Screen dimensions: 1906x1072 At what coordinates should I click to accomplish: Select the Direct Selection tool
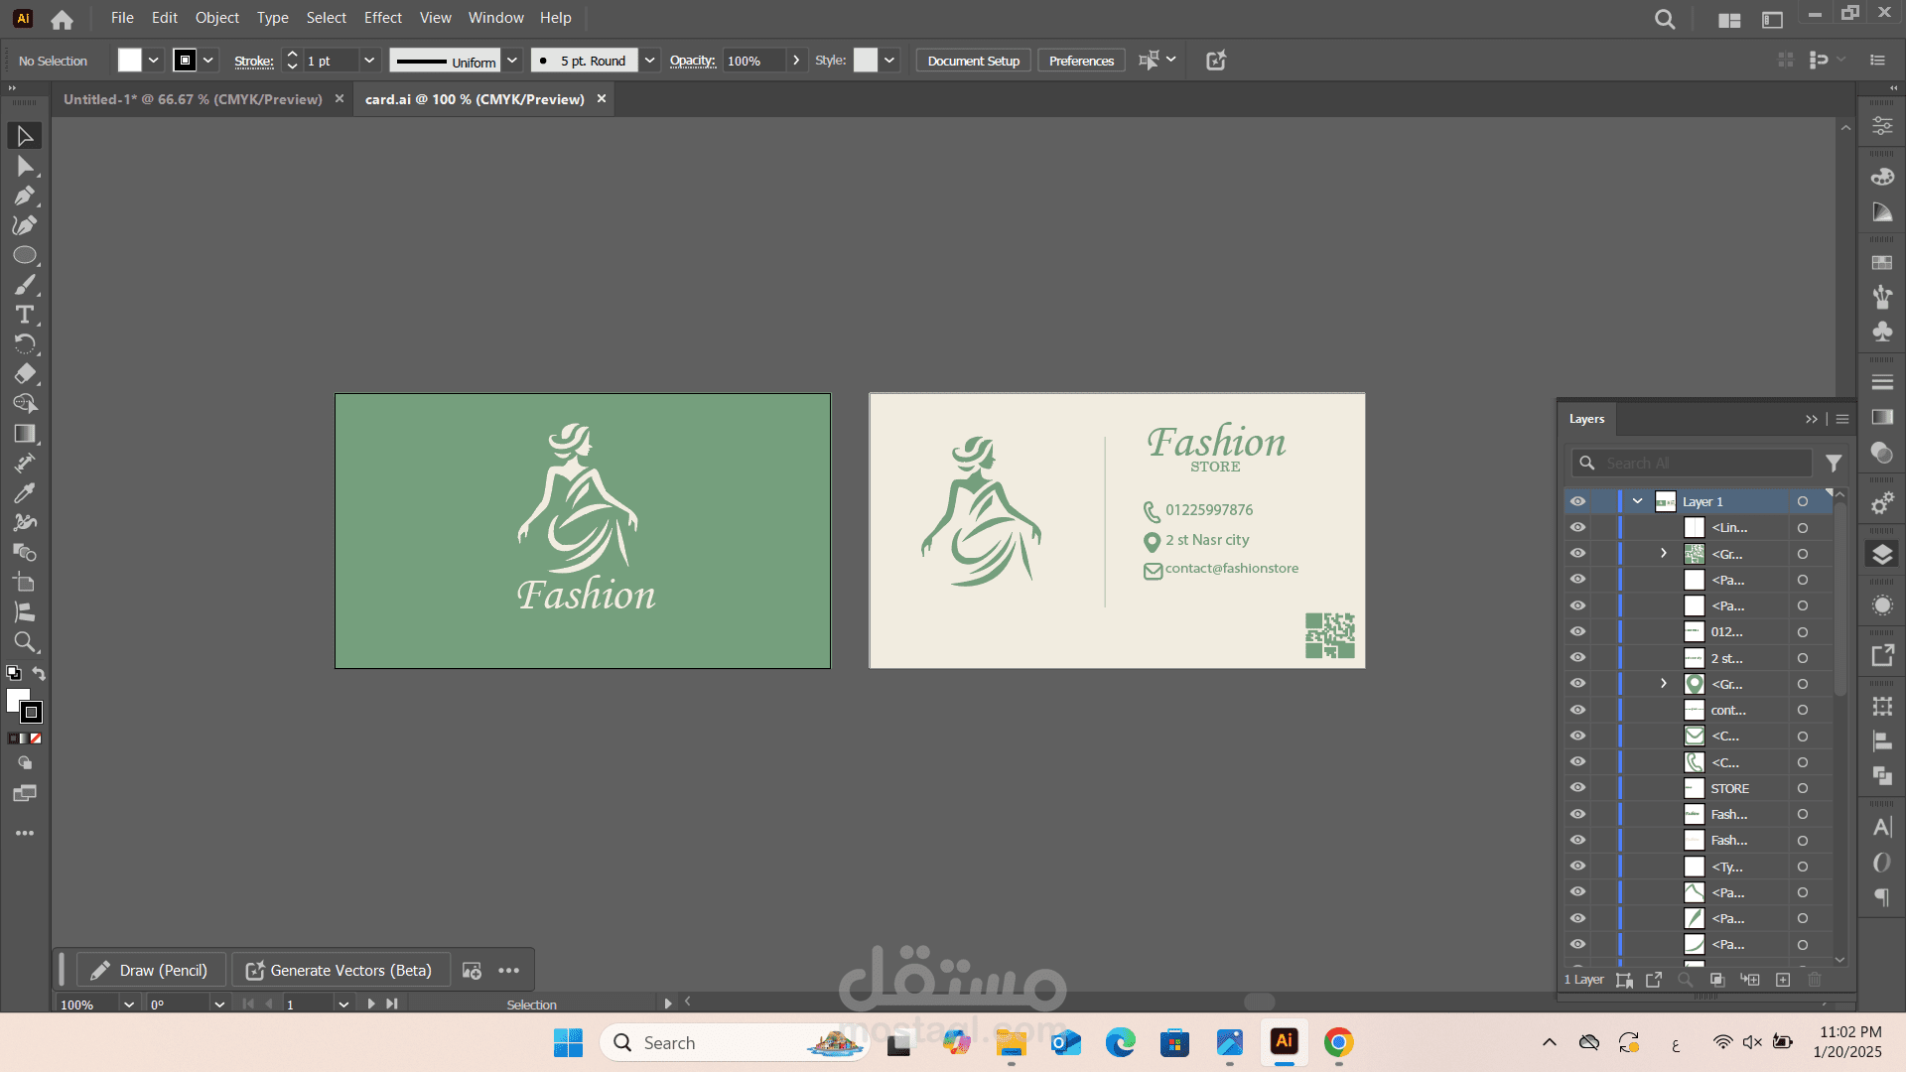click(25, 166)
